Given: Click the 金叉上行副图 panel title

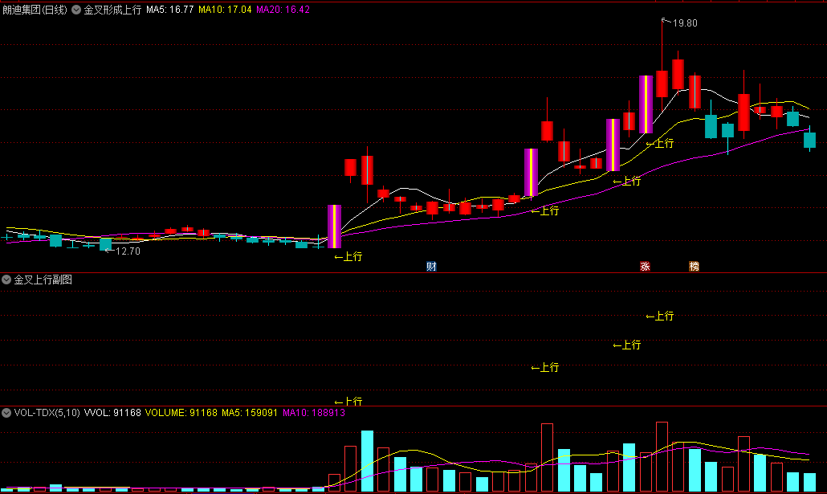Looking at the screenshot, I should [43, 280].
